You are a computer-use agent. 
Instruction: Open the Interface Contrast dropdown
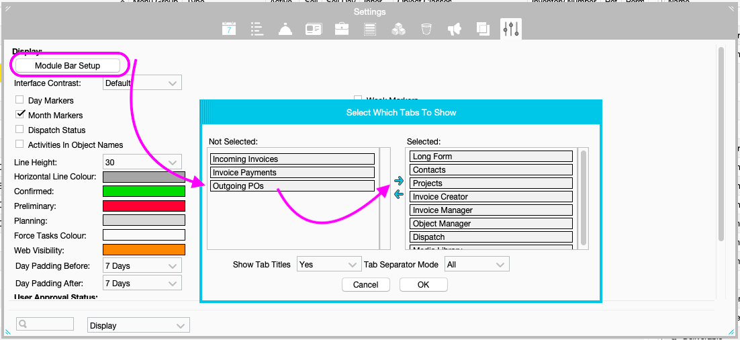click(x=142, y=83)
